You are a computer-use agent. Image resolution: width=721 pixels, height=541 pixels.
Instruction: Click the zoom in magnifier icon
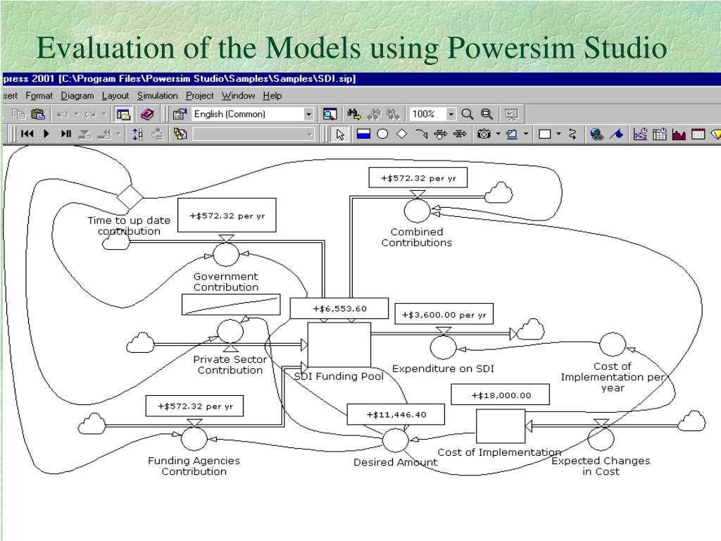[468, 113]
